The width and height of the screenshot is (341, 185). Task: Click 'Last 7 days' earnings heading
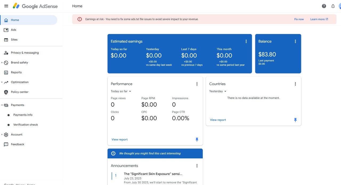tap(189, 49)
